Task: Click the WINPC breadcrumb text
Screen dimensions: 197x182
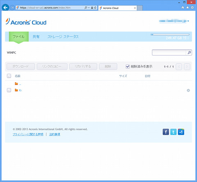Action: coord(11,53)
